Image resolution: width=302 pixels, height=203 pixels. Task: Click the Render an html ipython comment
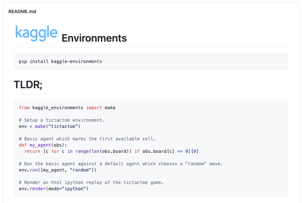[x=91, y=182]
